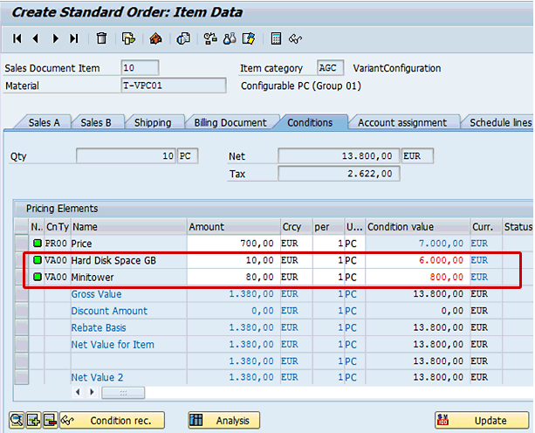Viewport: 535px width, 433px height.
Task: Select the row selector for Minitower row
Action: pos(22,277)
